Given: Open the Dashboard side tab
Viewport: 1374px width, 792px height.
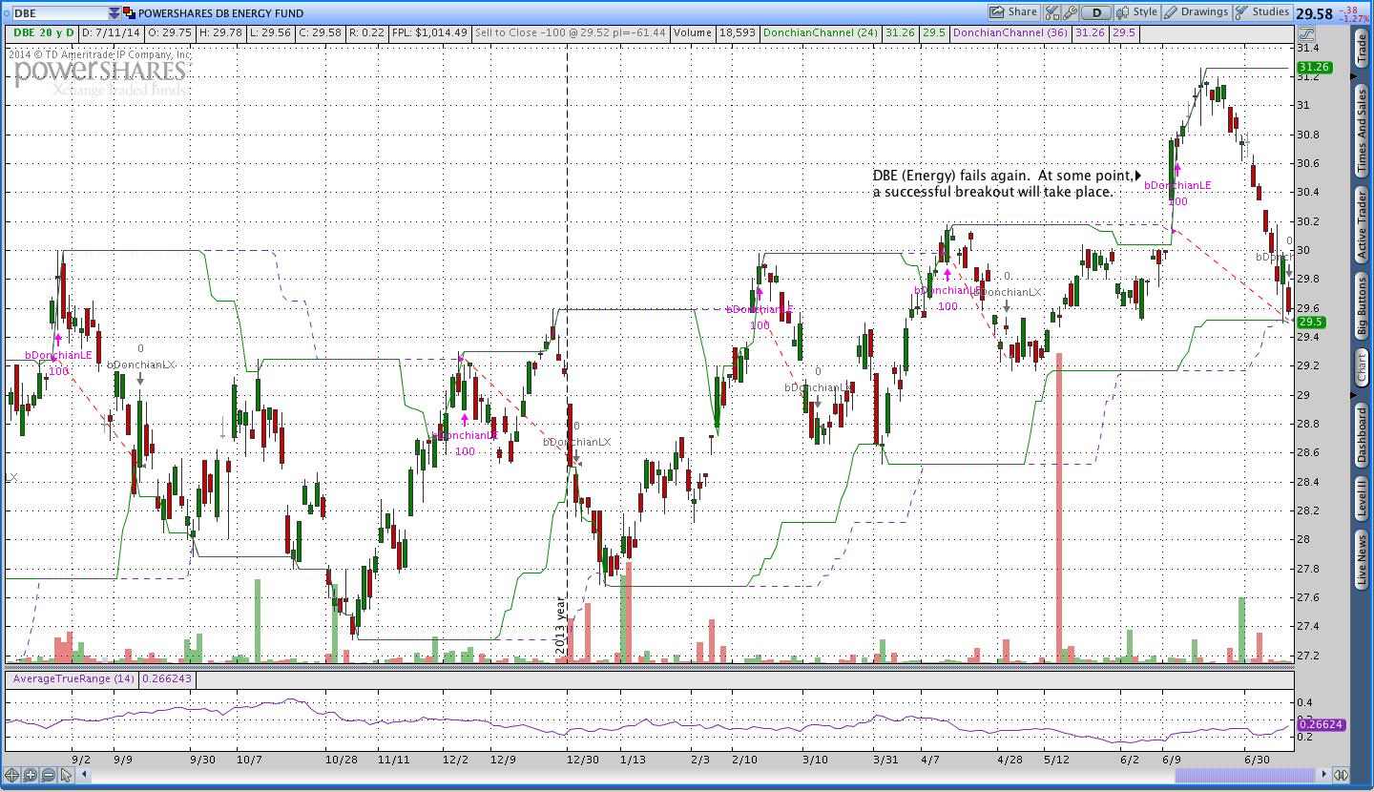Looking at the screenshot, I should (x=1362, y=434).
